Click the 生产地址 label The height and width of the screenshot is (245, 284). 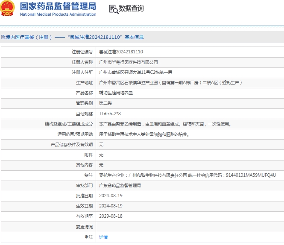coord(84,83)
